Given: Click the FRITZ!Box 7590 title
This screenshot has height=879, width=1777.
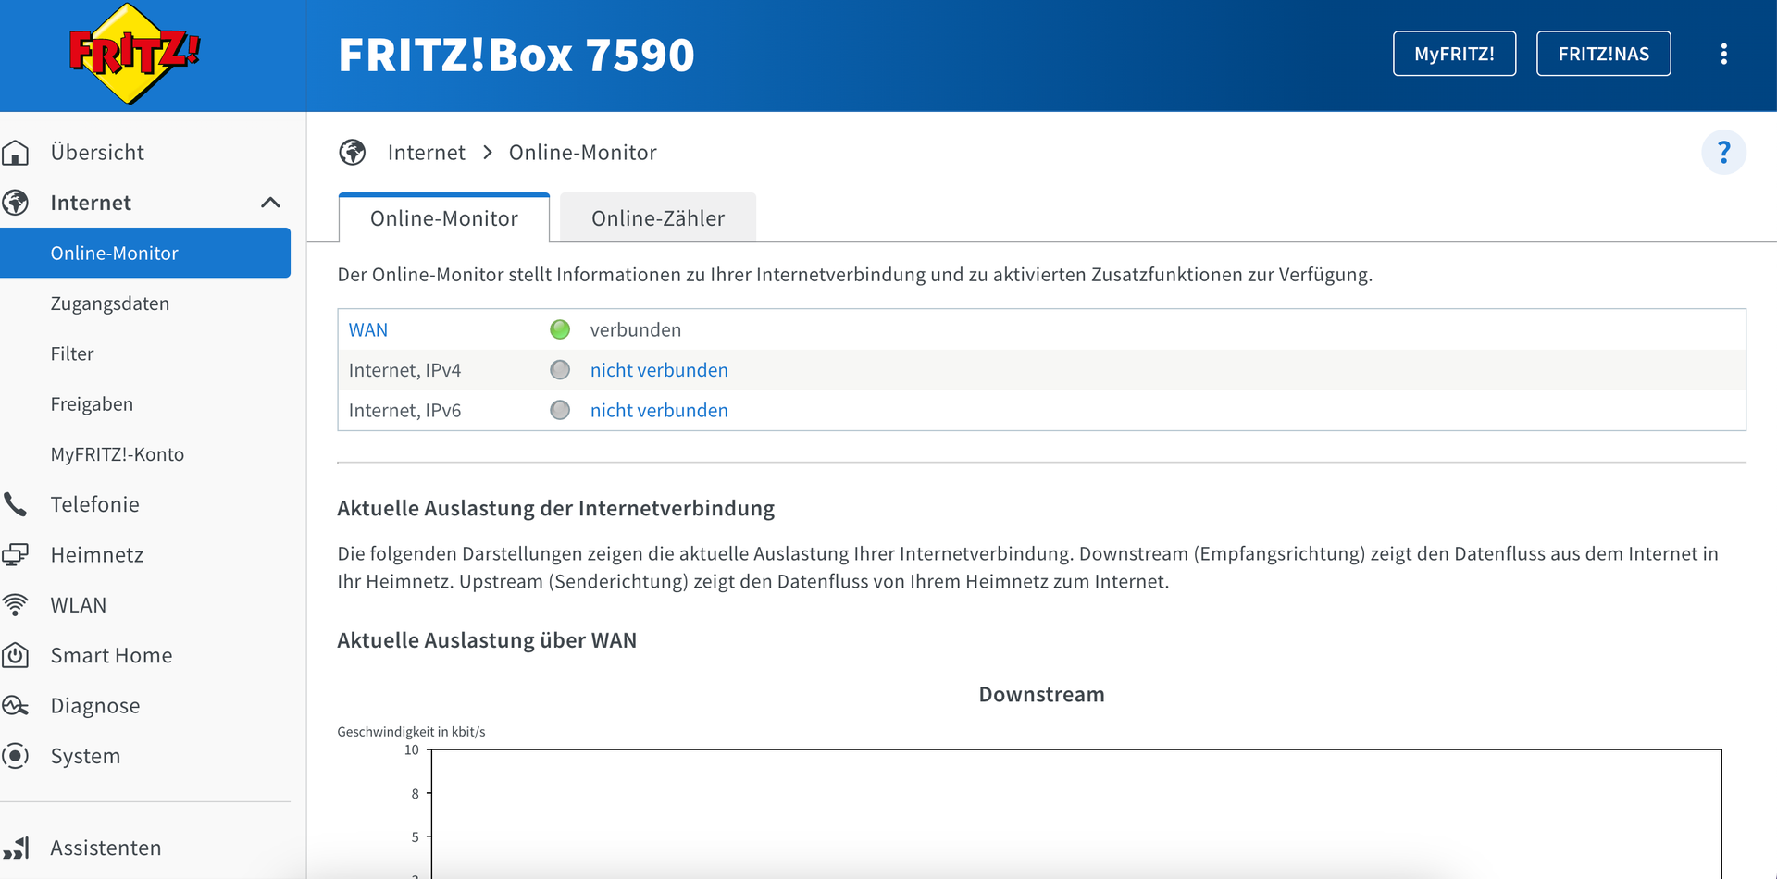Looking at the screenshot, I should (516, 55).
